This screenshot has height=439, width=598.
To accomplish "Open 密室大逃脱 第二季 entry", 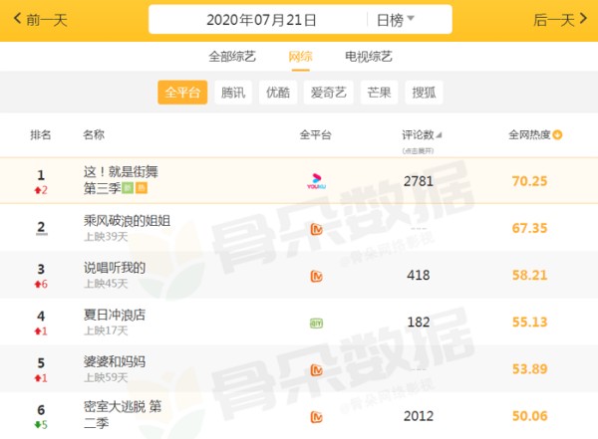I will 123,414.
